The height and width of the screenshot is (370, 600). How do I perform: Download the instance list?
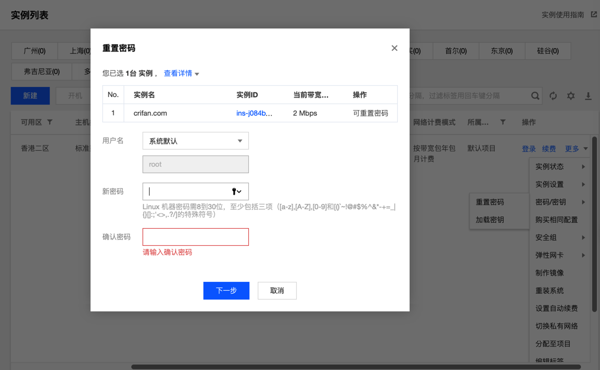[588, 96]
